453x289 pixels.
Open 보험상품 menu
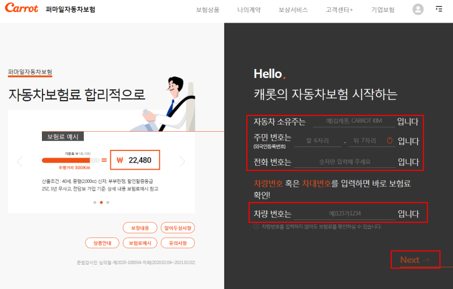coord(207,10)
